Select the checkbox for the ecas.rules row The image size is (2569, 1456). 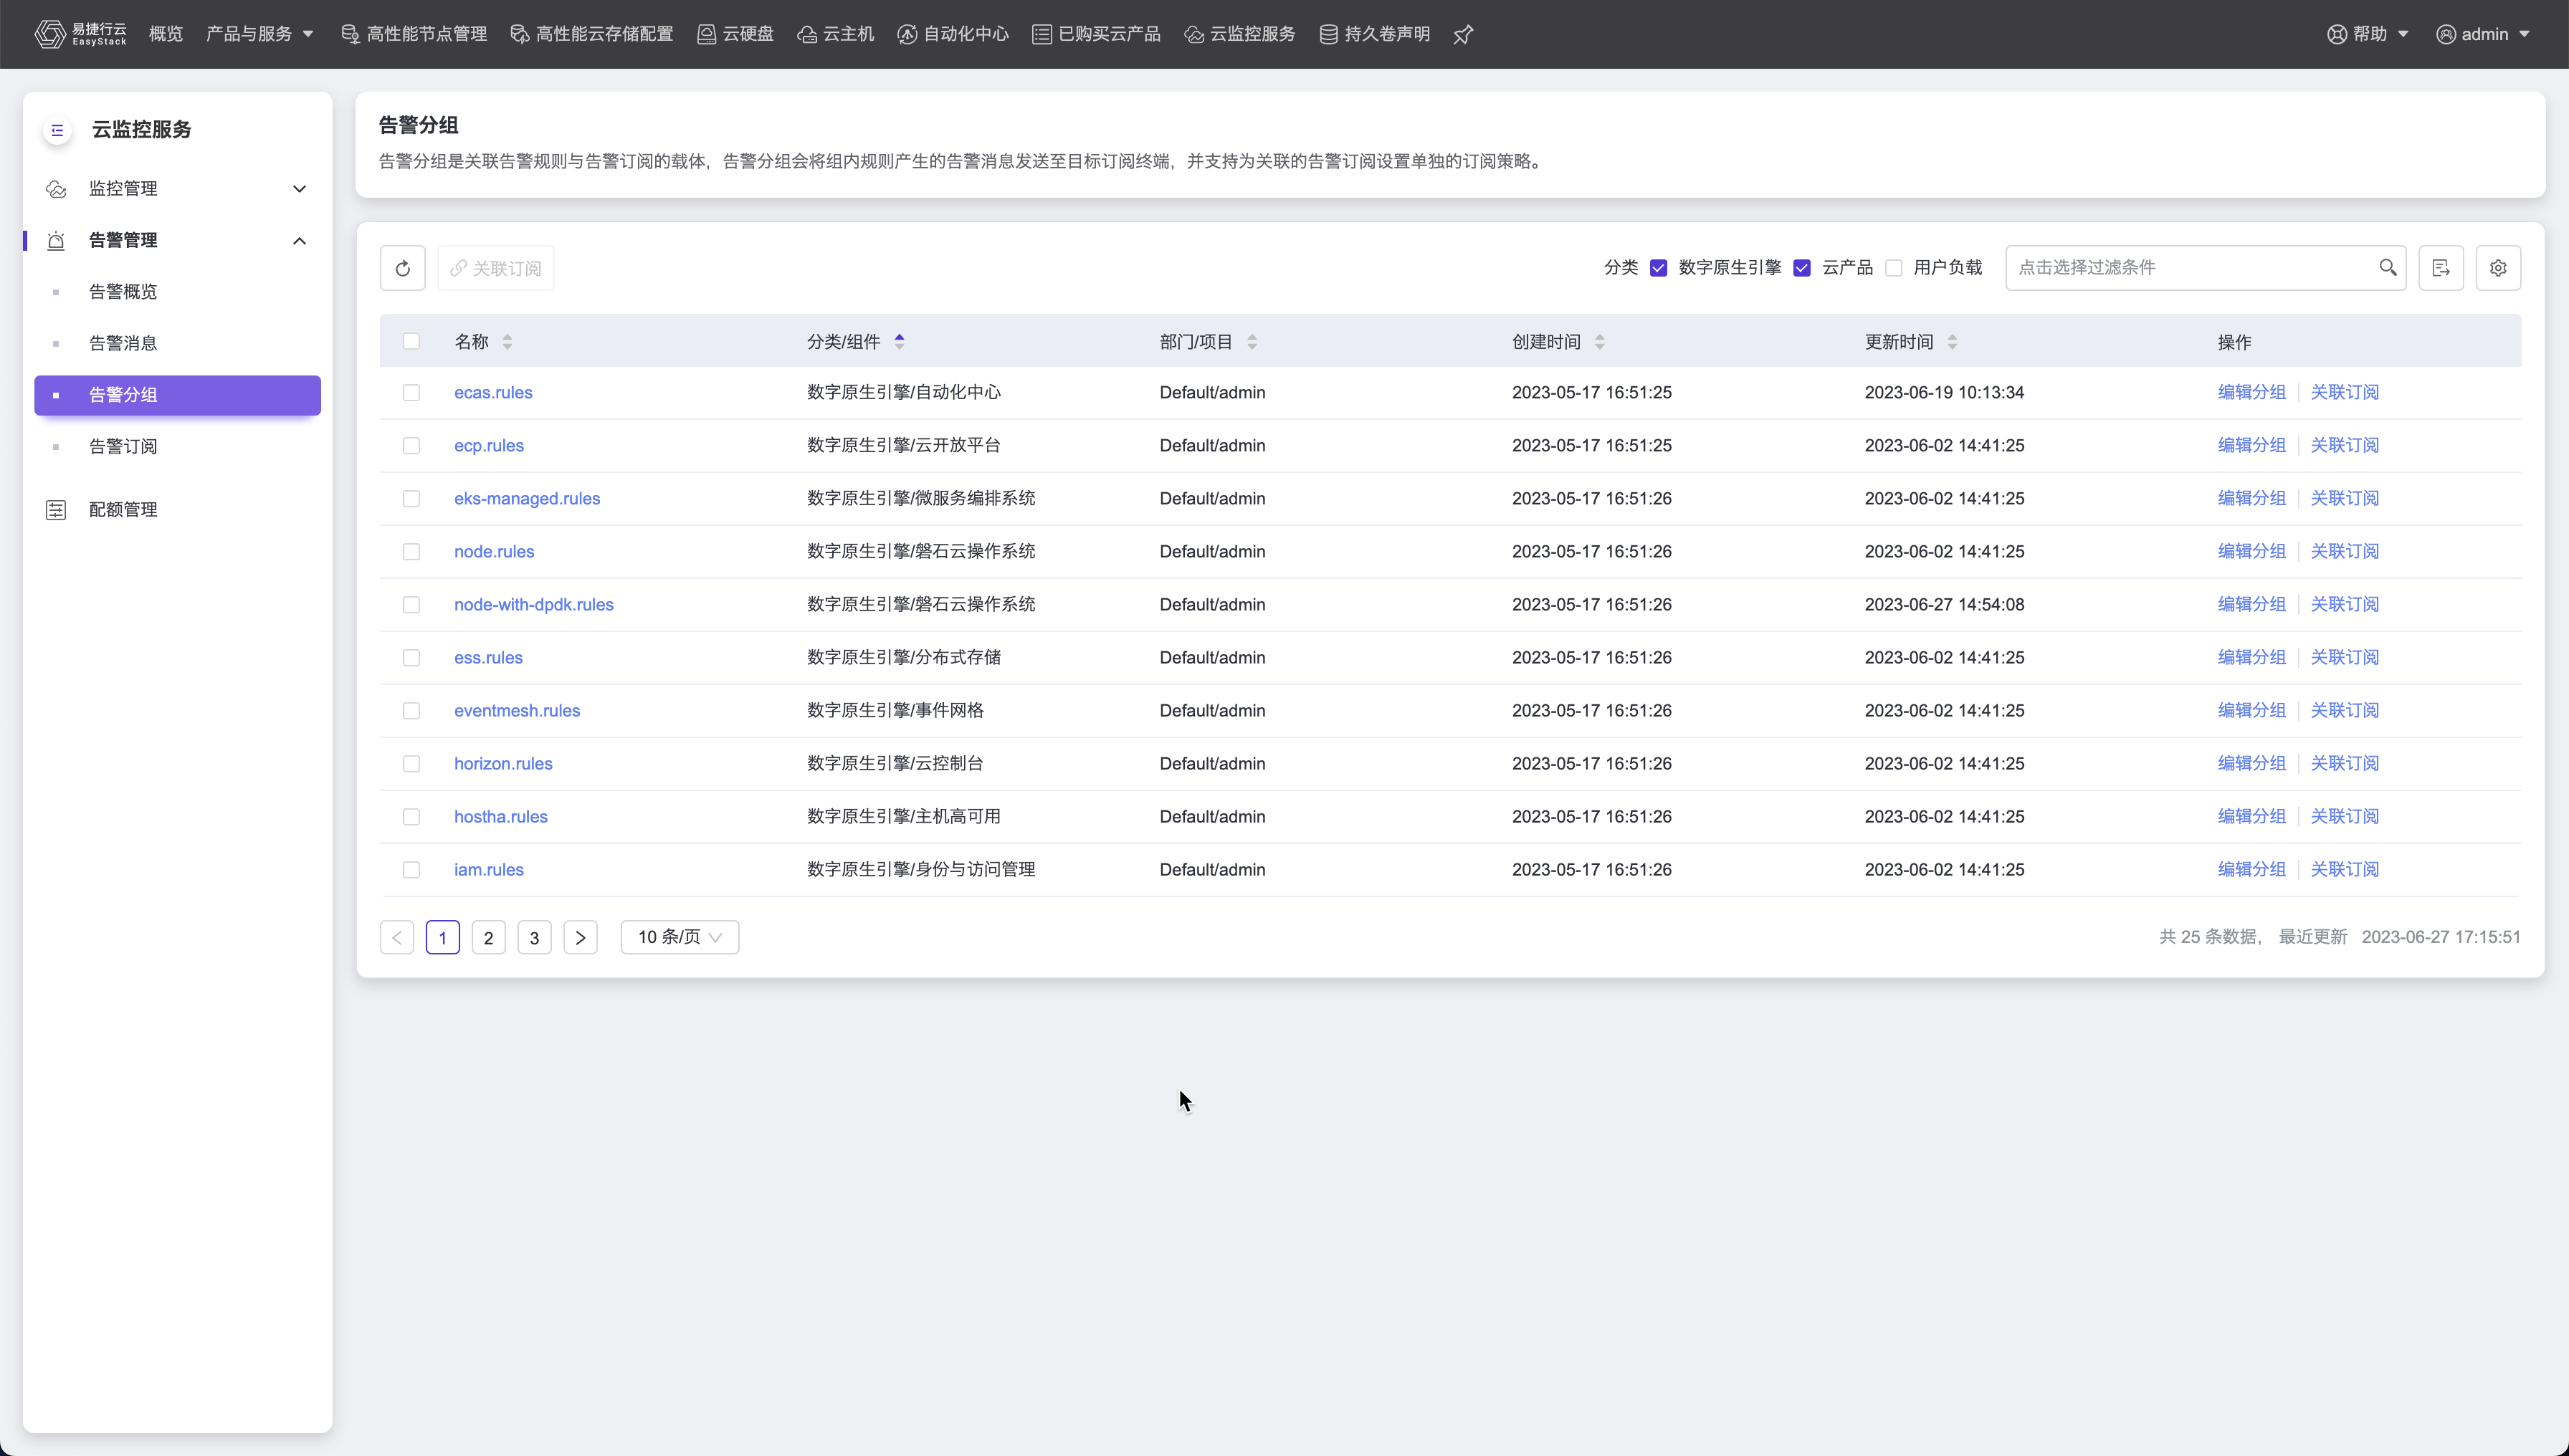tap(411, 393)
